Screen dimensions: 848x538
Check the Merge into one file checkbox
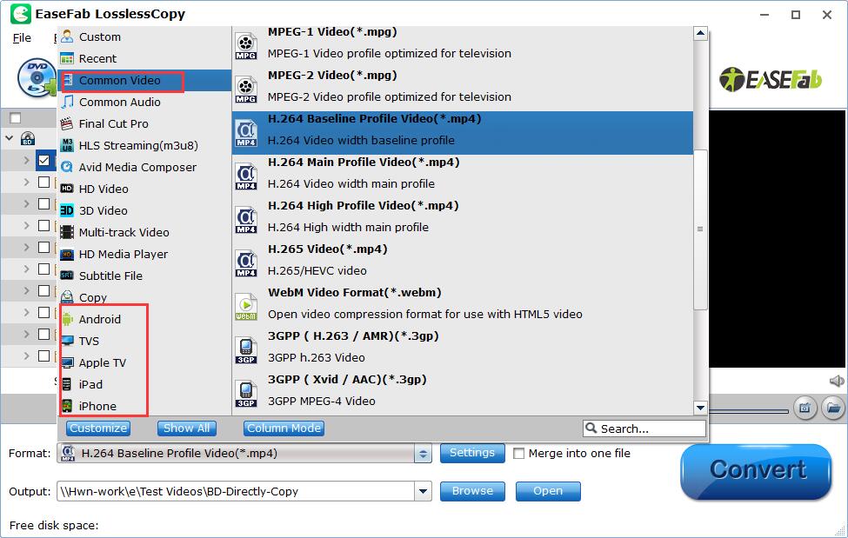click(x=518, y=453)
